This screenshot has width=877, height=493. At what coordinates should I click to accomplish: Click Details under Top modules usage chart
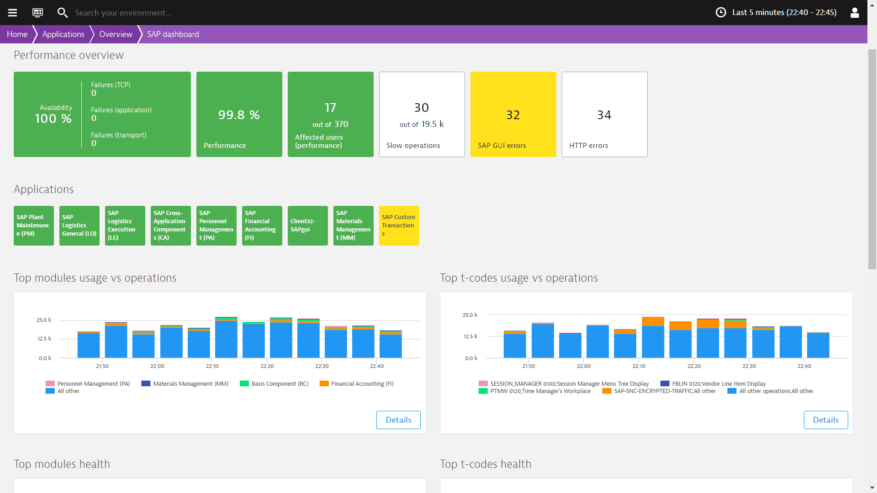398,420
